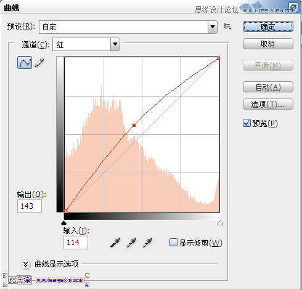Select the bottom-left curve endpoint
Viewport: 302px width, 290px height.
(65, 211)
